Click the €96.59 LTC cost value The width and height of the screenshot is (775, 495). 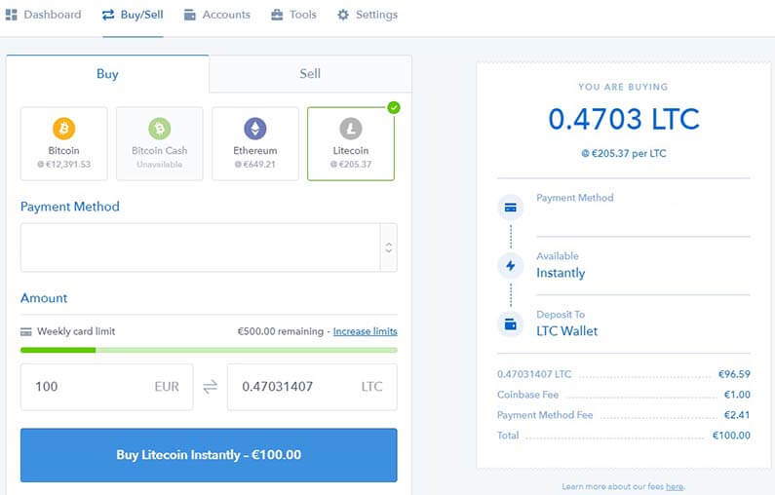[734, 374]
